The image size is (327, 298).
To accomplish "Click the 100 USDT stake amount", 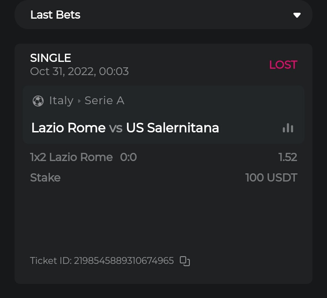I will click(271, 177).
